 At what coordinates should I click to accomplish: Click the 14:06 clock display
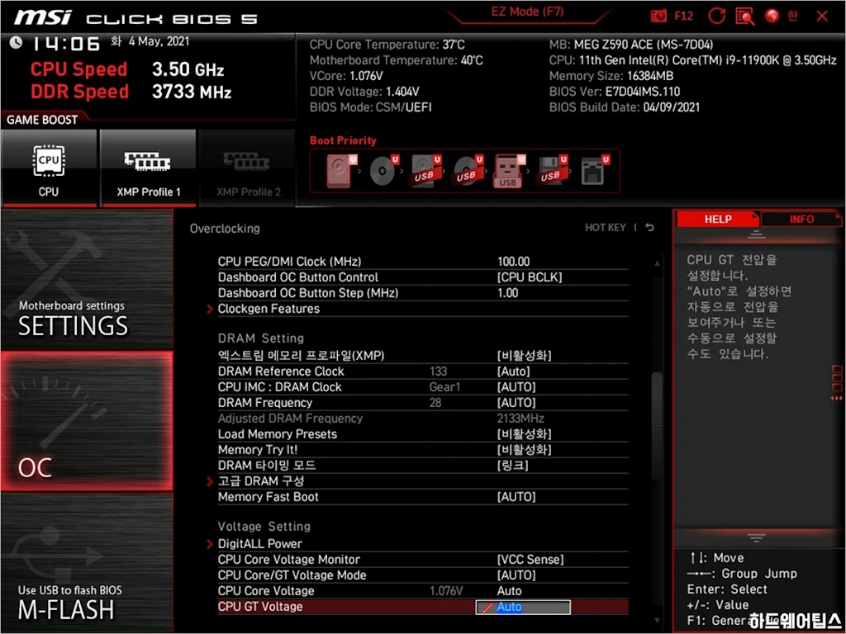[x=65, y=44]
